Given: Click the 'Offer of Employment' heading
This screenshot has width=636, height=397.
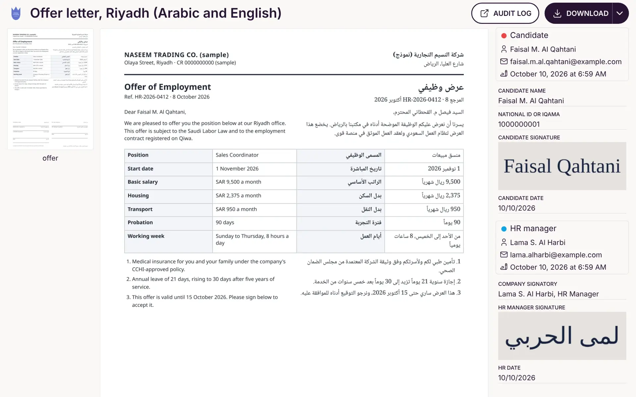Looking at the screenshot, I should click(x=168, y=87).
